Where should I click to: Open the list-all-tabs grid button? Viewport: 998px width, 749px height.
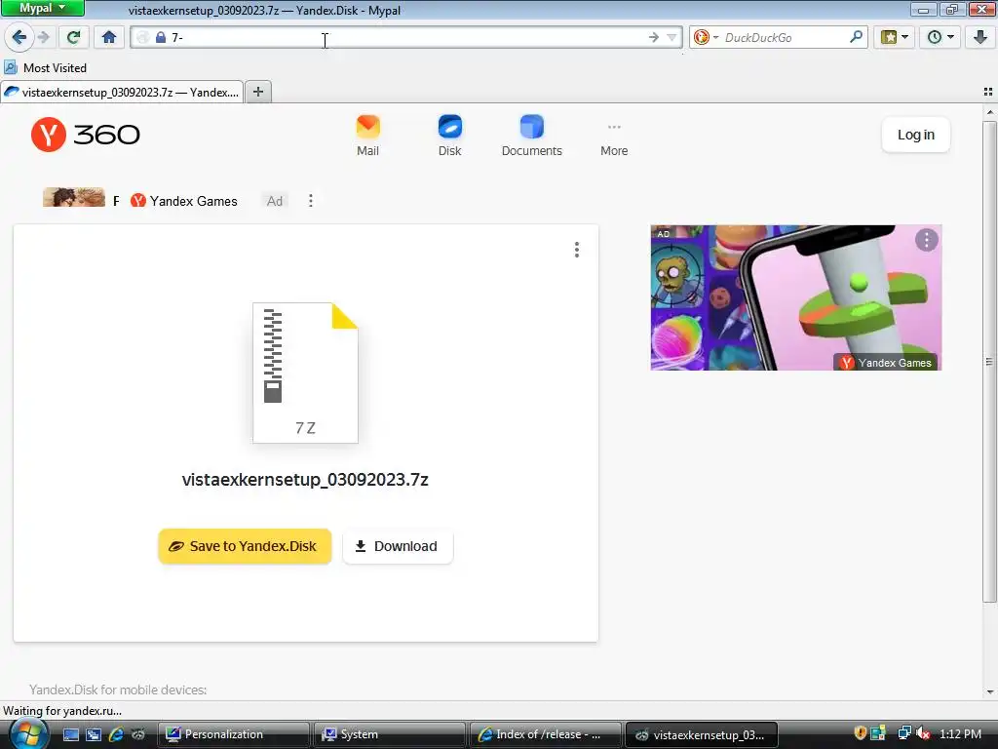pos(988,92)
